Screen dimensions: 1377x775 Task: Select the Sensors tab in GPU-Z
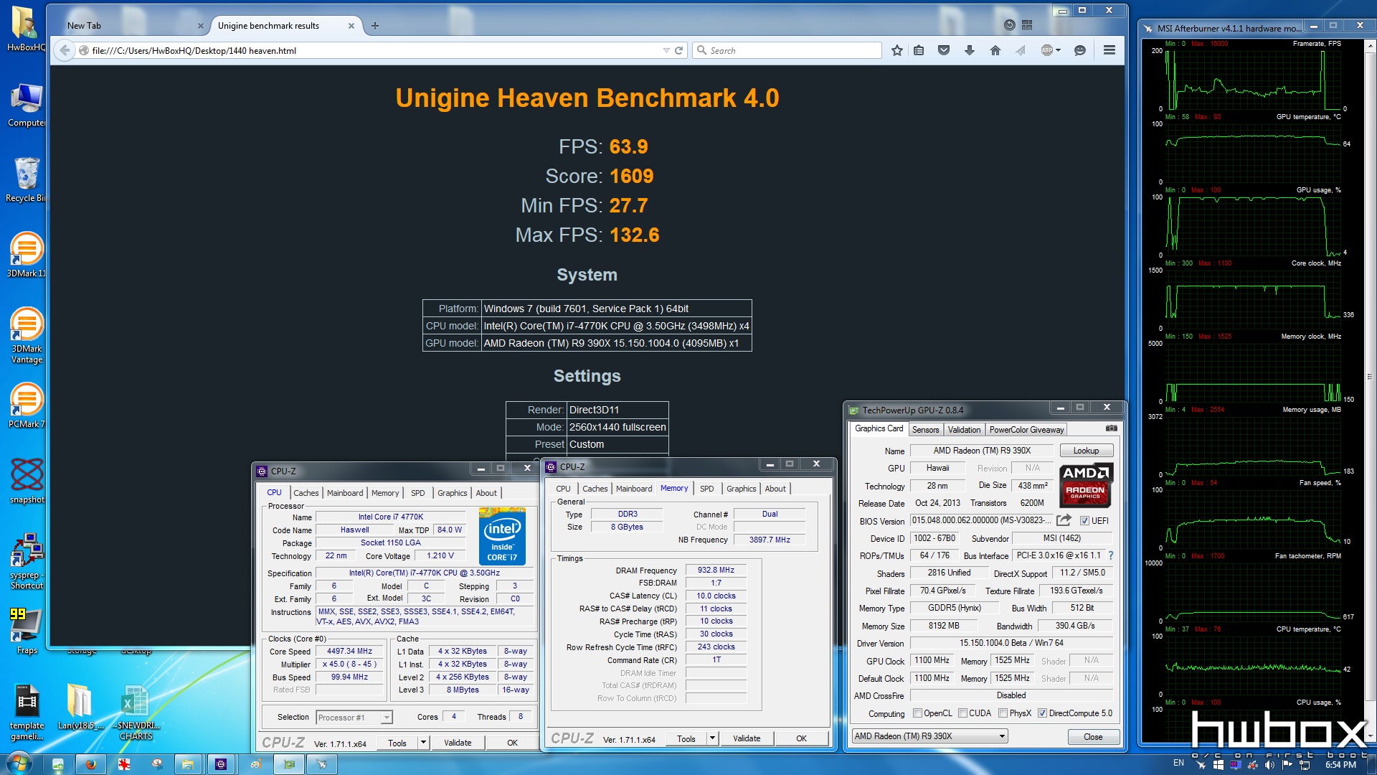[x=924, y=430]
